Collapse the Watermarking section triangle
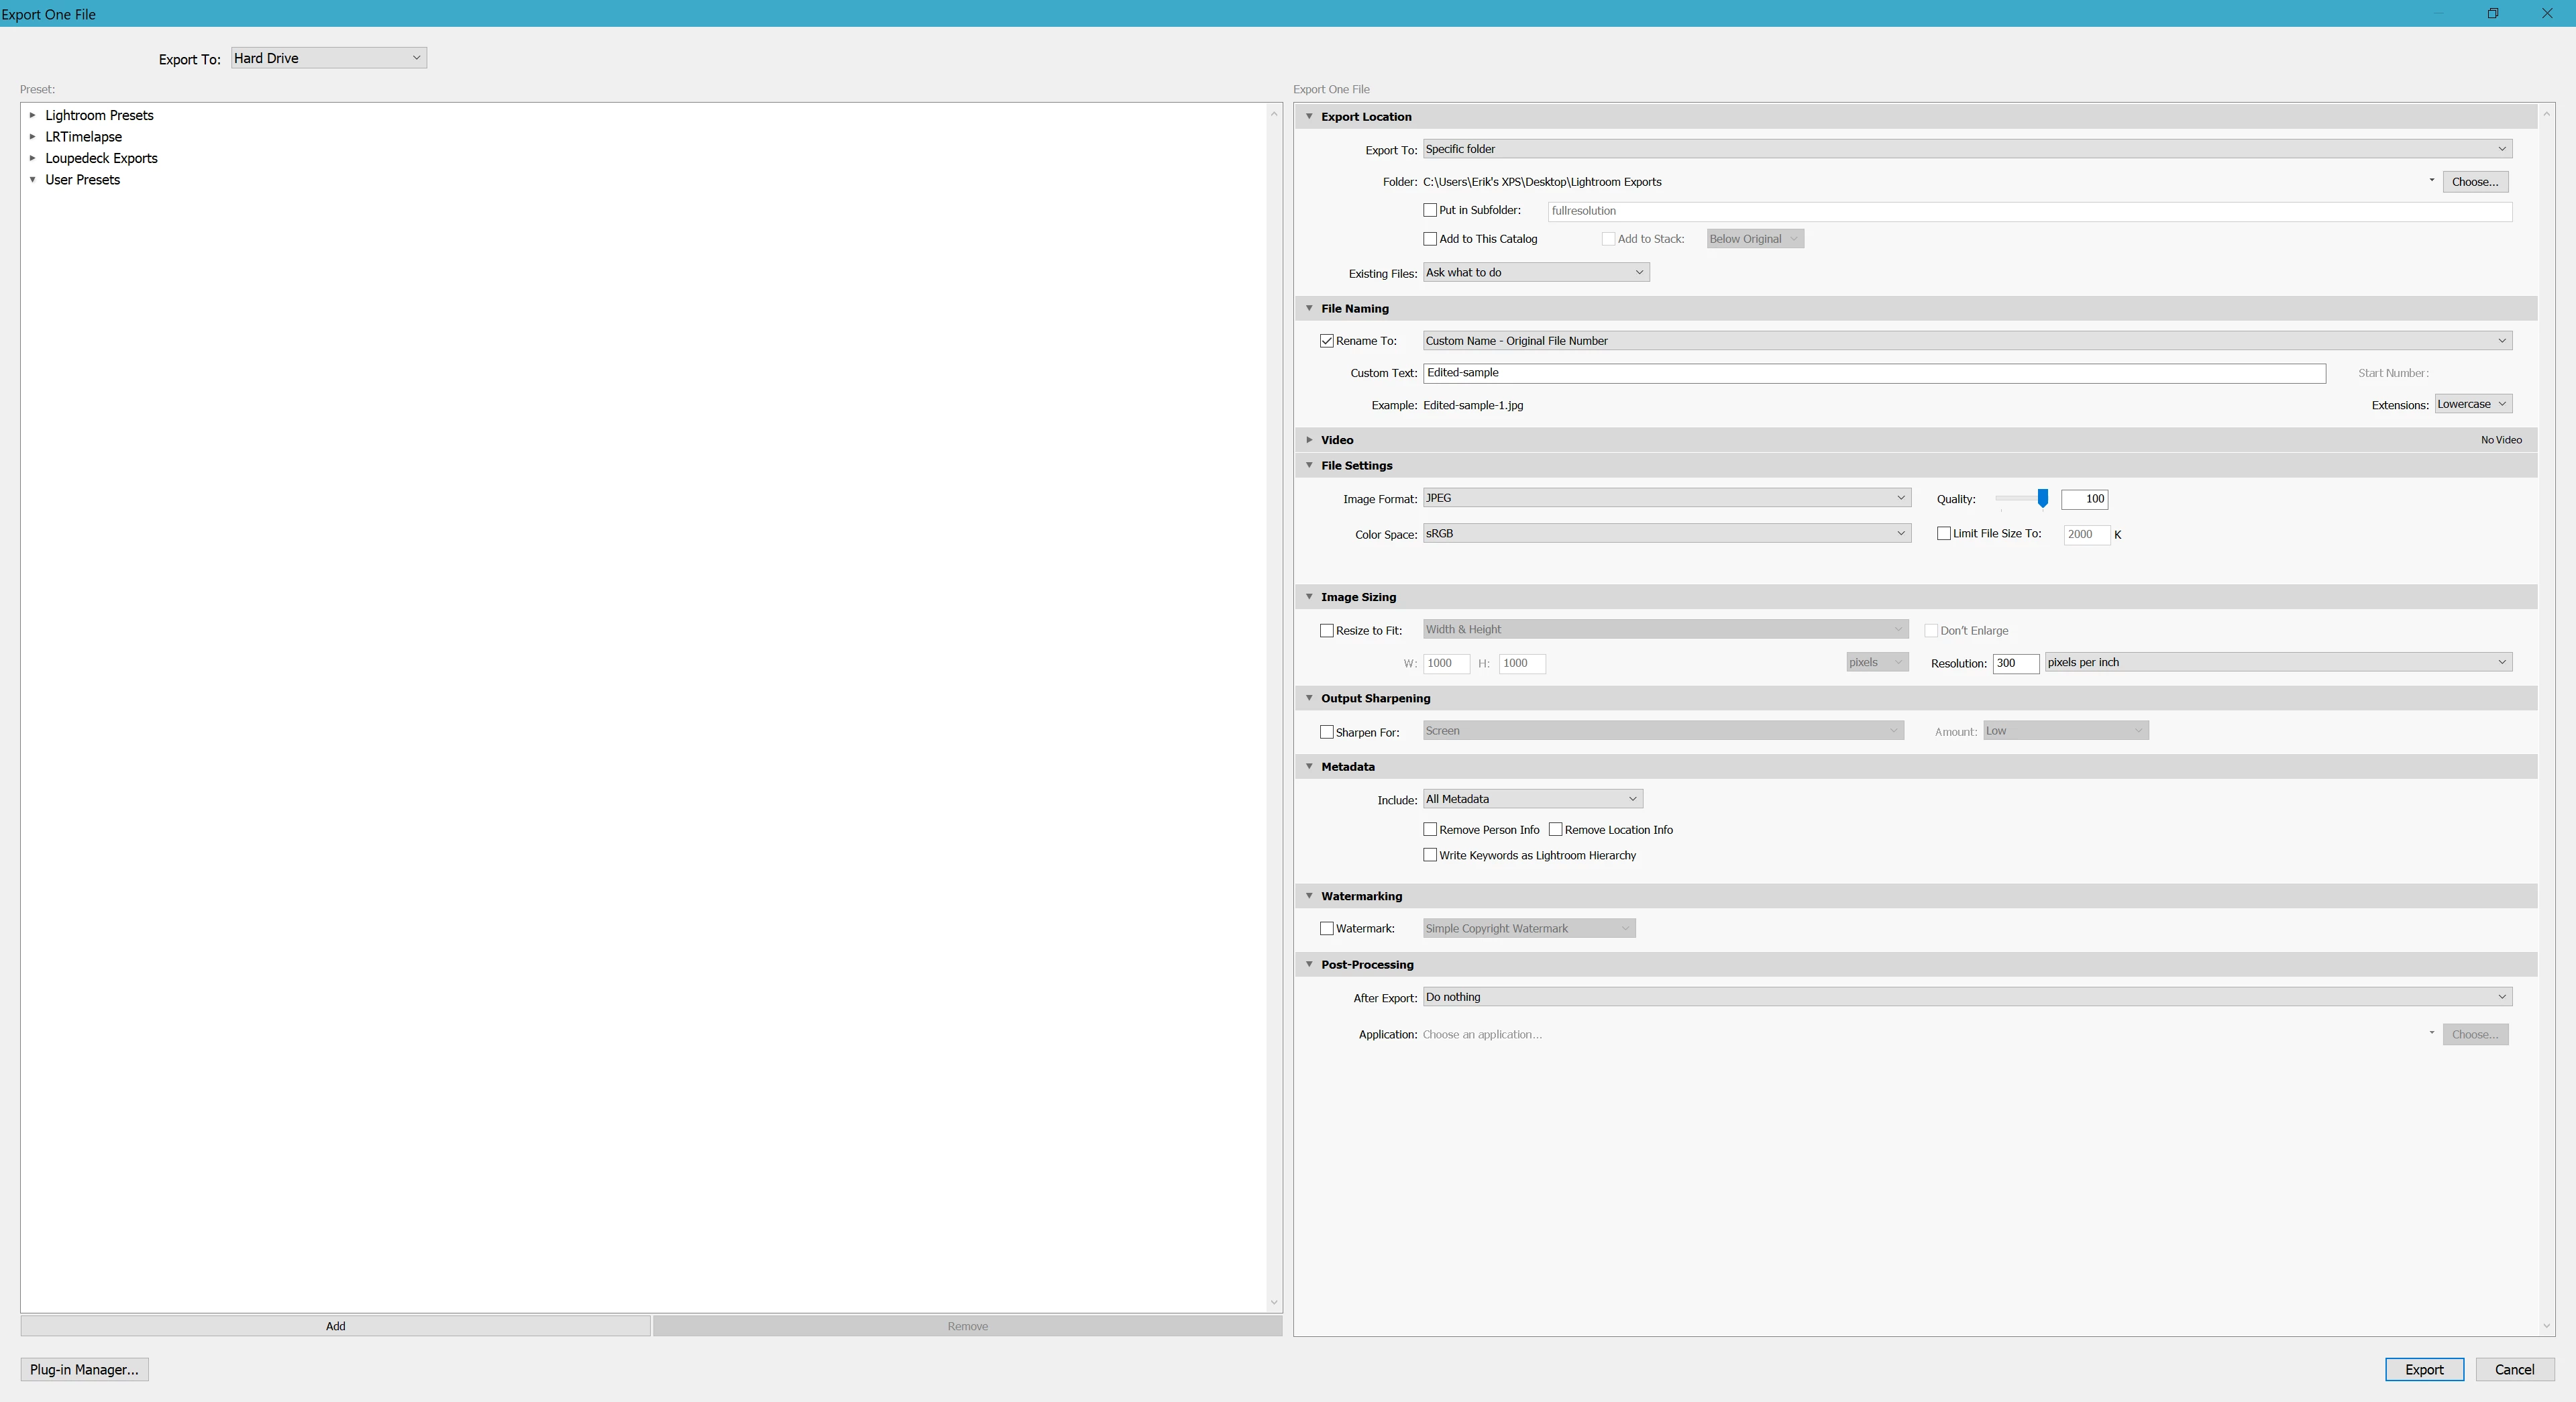The height and width of the screenshot is (1402, 2576). [1309, 896]
